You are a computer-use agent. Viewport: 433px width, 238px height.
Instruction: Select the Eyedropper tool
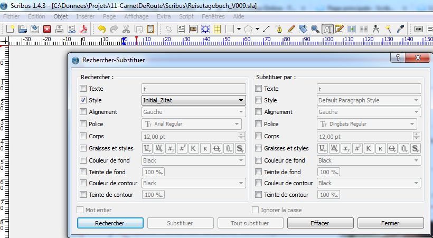pos(400,29)
